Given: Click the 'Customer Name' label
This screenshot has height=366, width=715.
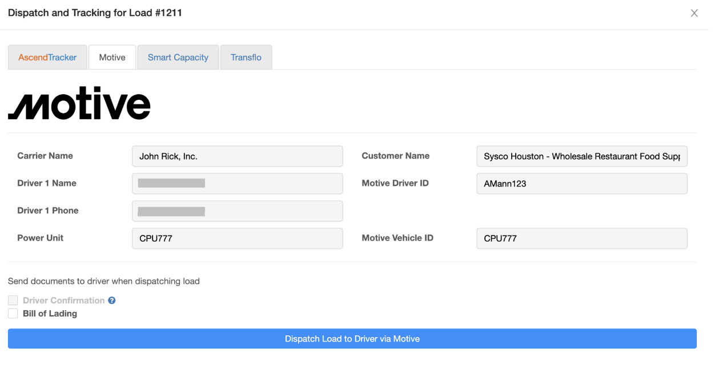Looking at the screenshot, I should (396, 156).
